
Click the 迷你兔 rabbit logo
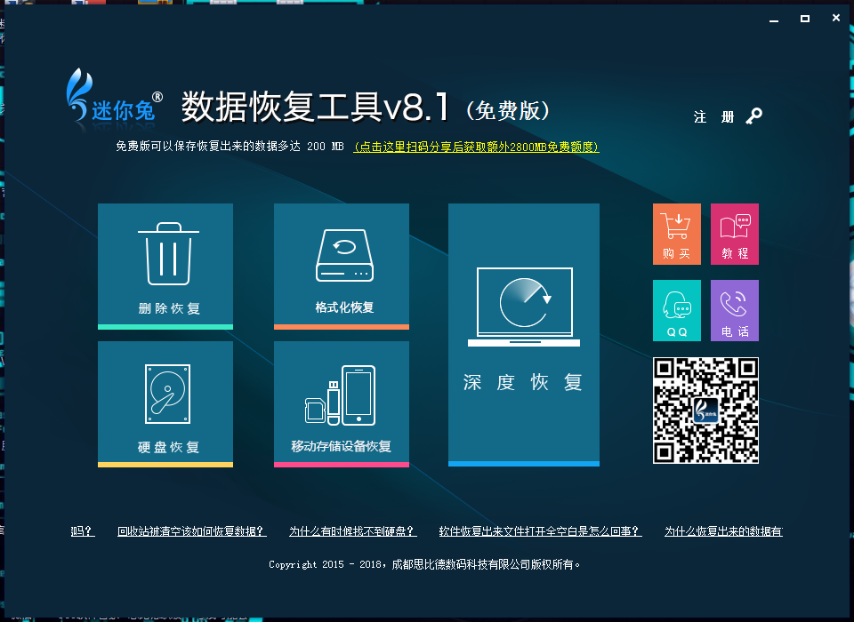[115, 97]
